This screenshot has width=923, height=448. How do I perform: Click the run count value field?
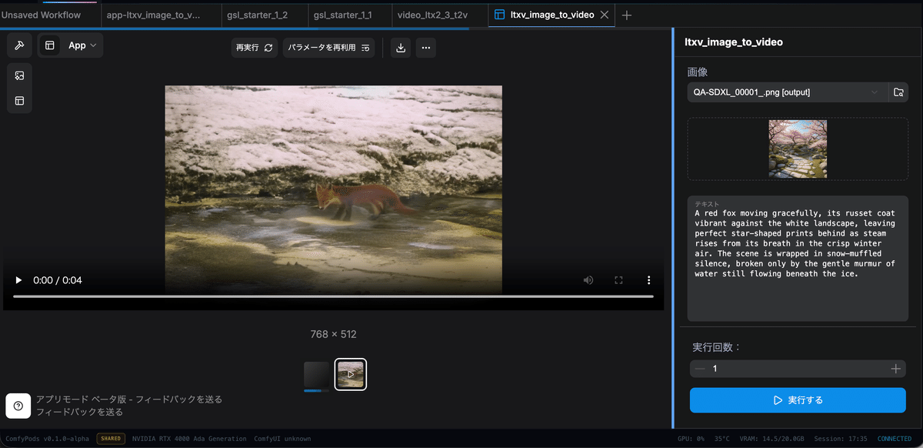click(x=797, y=369)
